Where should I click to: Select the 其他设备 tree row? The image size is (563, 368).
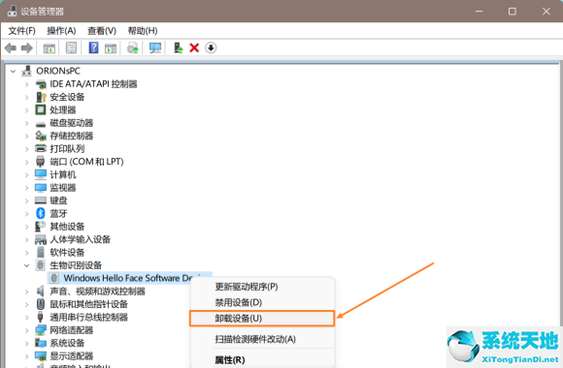point(67,227)
